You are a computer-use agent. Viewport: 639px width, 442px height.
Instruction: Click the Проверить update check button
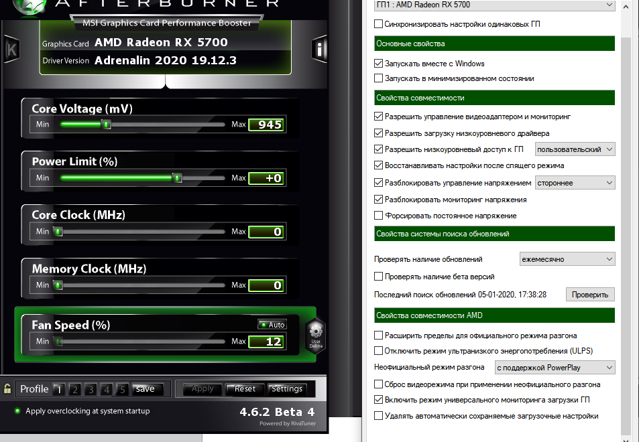(x=590, y=295)
